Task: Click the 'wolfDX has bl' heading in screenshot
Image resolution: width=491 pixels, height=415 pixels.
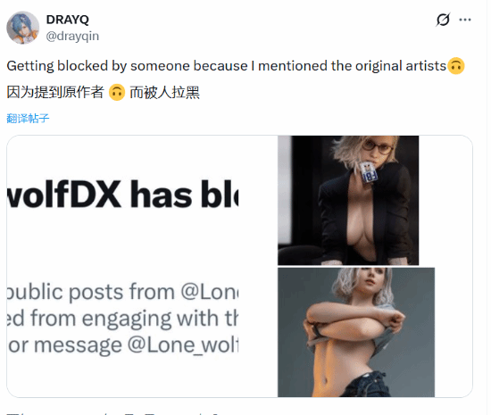Action: click(x=123, y=195)
